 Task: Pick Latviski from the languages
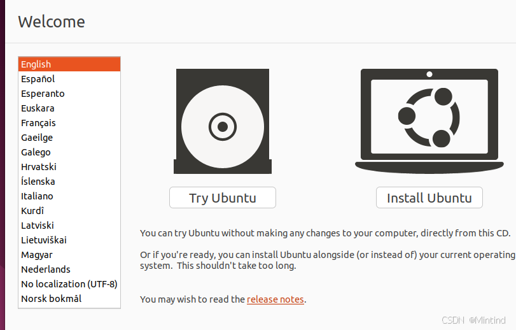click(69, 226)
